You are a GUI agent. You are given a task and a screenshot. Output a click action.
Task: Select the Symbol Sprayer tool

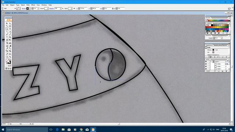click(x=7, y=43)
